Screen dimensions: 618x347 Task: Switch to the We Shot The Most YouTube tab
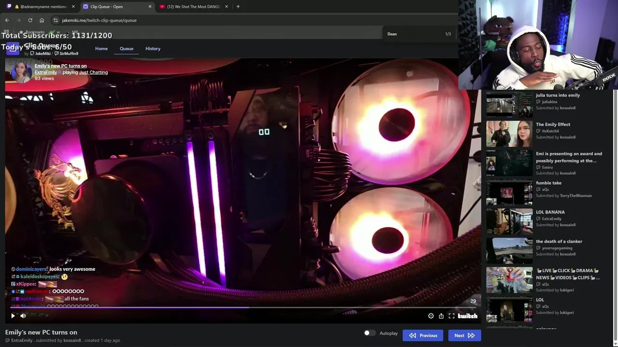[x=194, y=7]
